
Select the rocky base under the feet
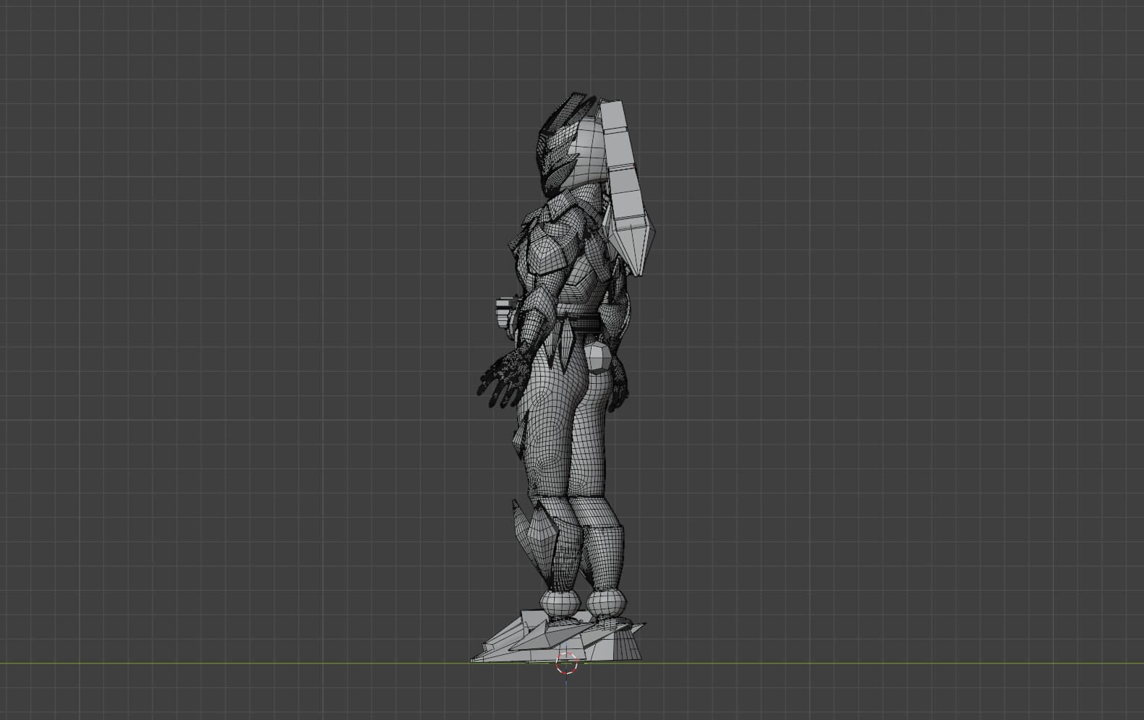point(558,636)
